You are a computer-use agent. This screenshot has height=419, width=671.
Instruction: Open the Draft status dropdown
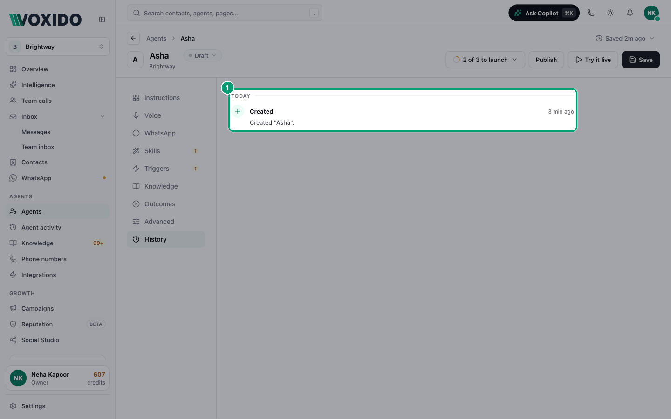click(203, 55)
